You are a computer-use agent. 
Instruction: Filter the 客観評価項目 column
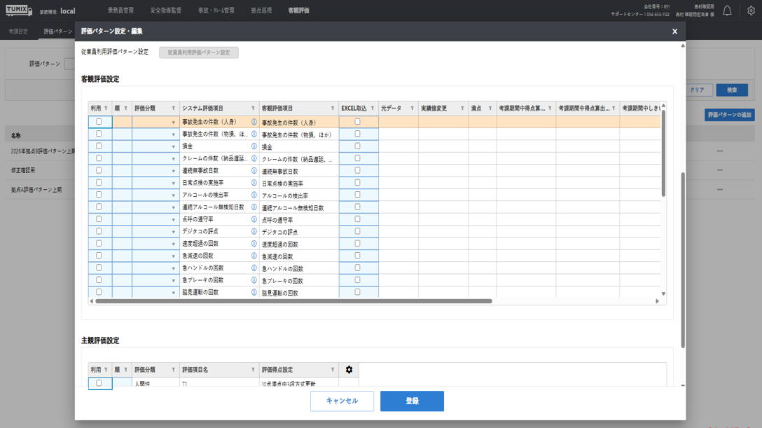coord(333,109)
